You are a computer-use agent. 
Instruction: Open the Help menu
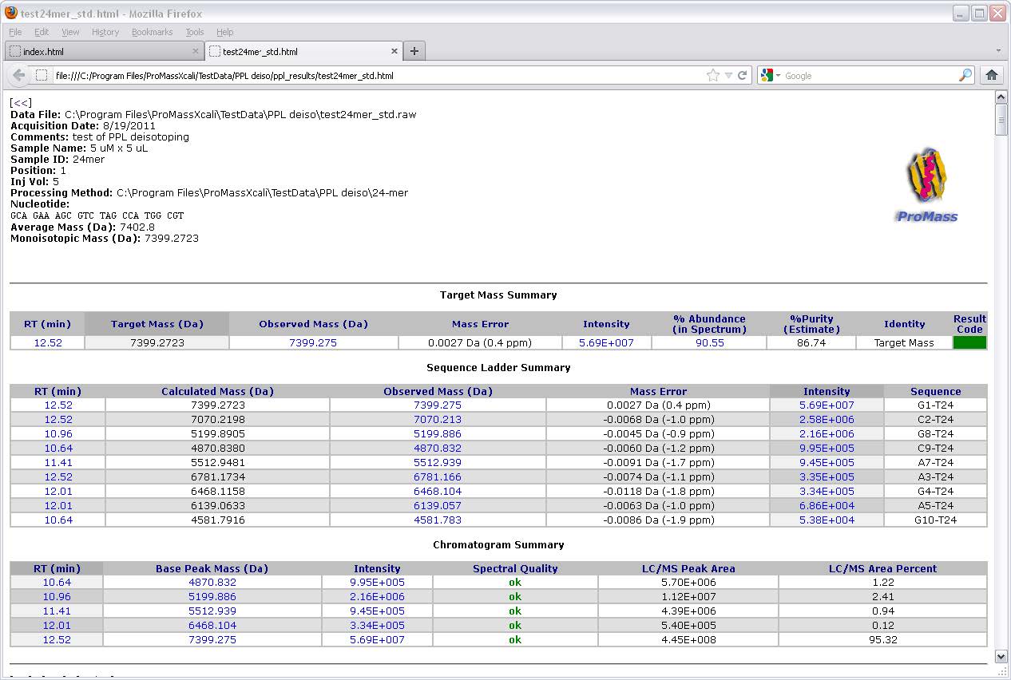point(225,32)
